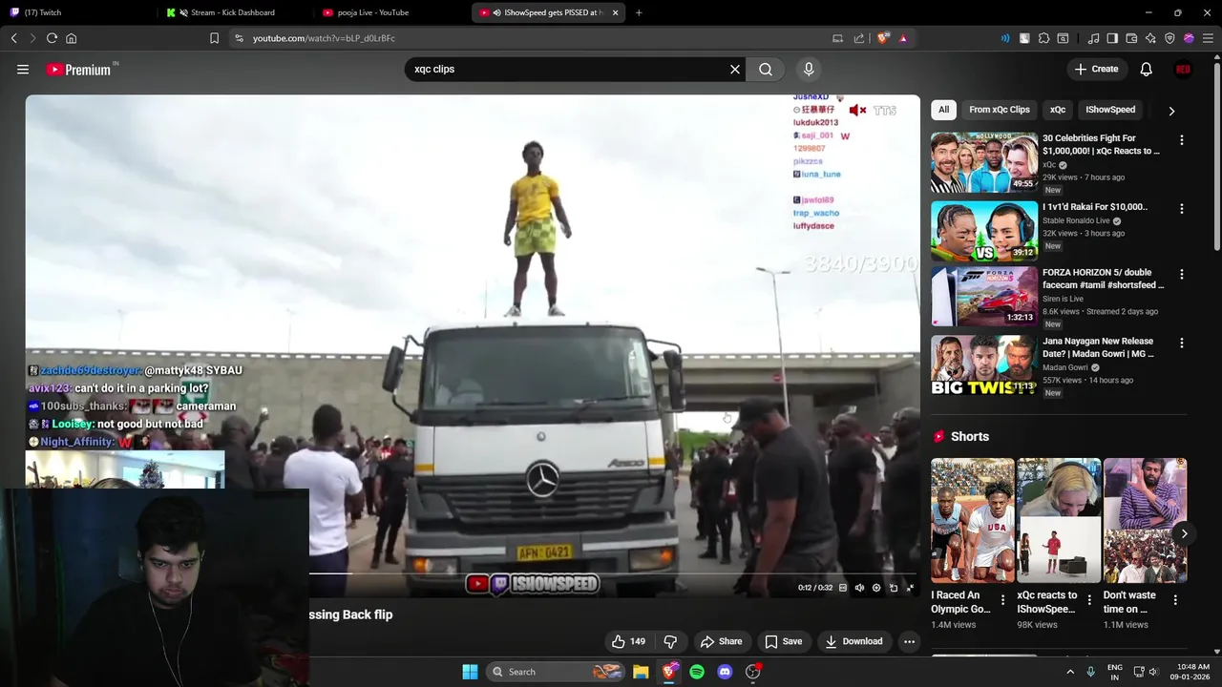This screenshot has height=687, width=1222.
Task: Clear the 'xqc clips' search text
Action: coord(735,69)
